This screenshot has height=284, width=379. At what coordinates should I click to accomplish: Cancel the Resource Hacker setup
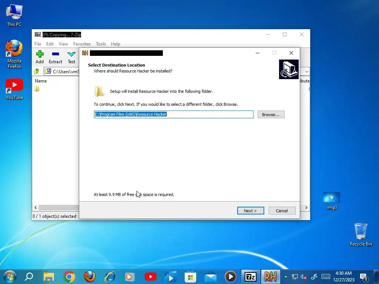(282, 210)
